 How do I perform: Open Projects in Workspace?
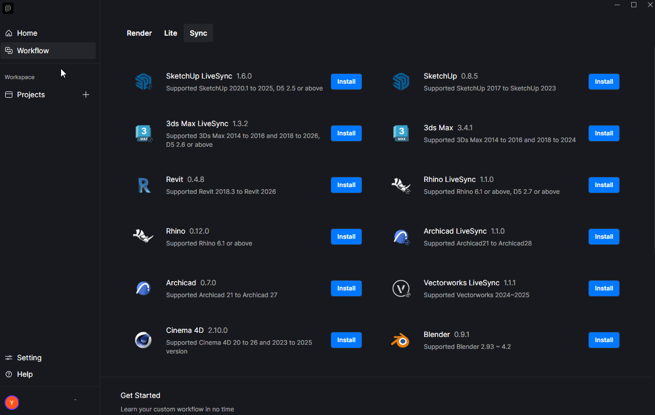[x=31, y=95]
